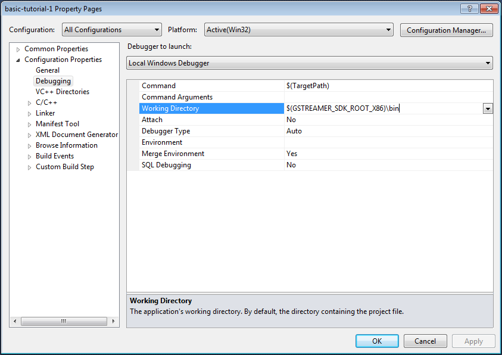Expand the Manifest Tool node

tap(30, 124)
